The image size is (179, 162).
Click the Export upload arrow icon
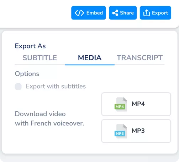147,13
